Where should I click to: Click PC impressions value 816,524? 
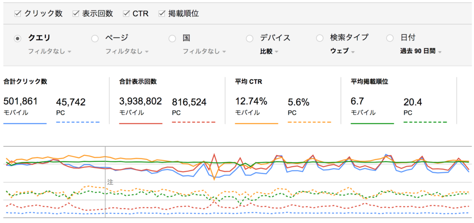[189, 102]
